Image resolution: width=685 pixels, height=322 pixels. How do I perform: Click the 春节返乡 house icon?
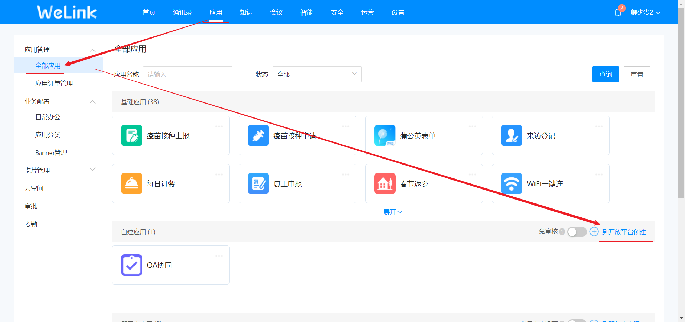(x=385, y=183)
